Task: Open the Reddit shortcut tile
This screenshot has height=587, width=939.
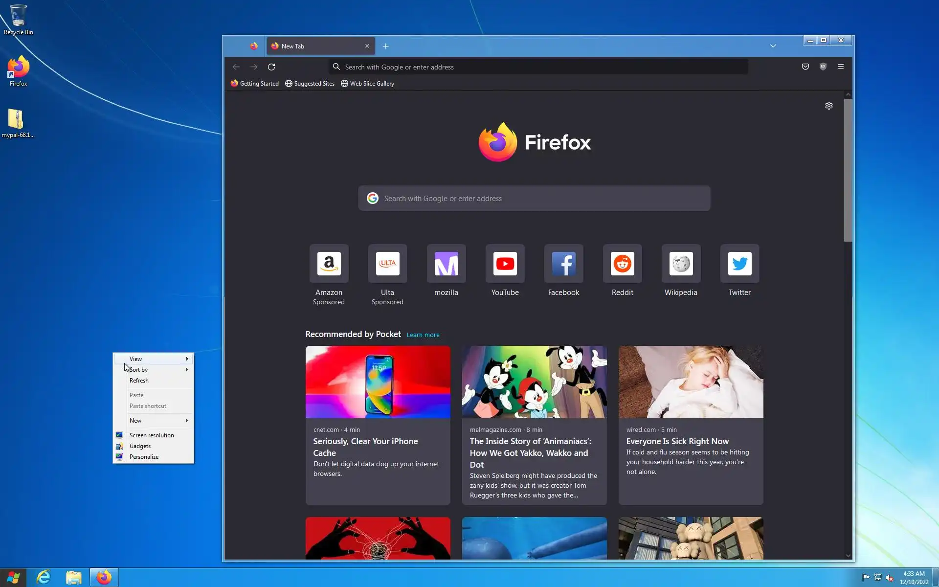Action: 622,264
